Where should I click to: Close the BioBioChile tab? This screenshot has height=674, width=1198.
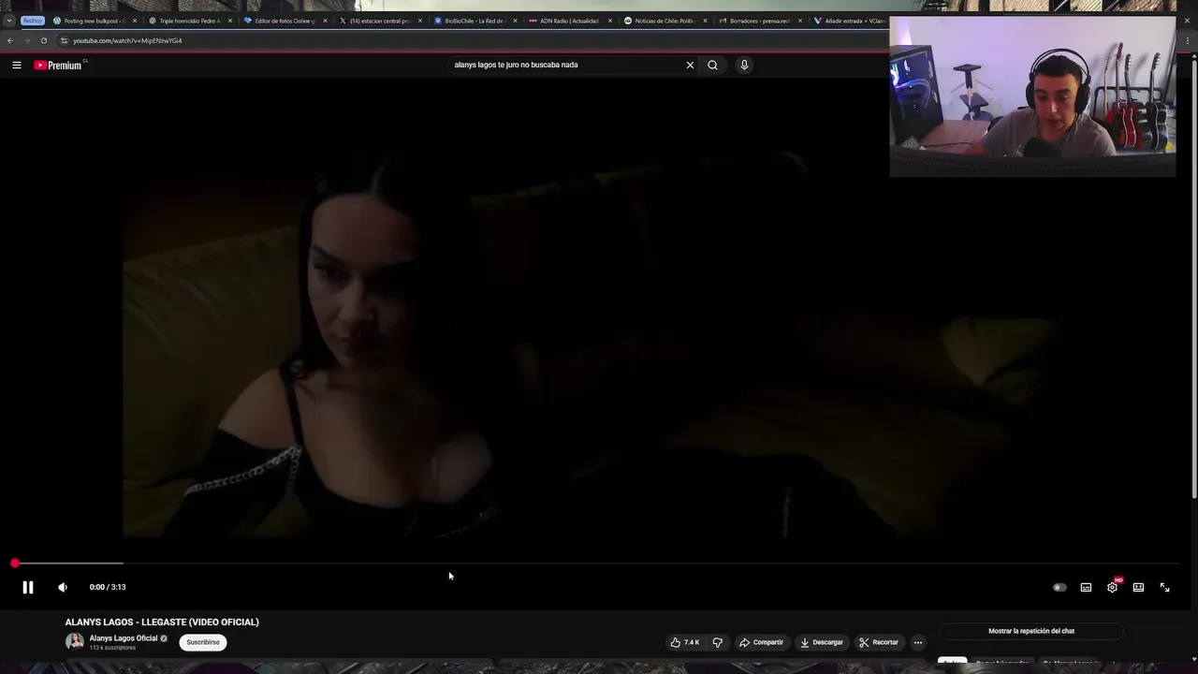tap(515, 21)
